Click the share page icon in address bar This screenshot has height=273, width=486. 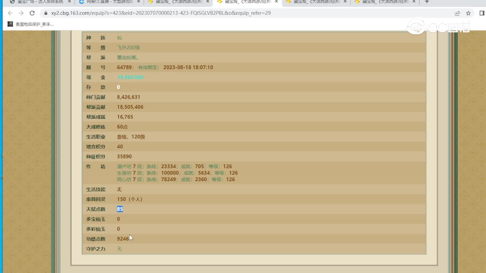click(x=458, y=13)
